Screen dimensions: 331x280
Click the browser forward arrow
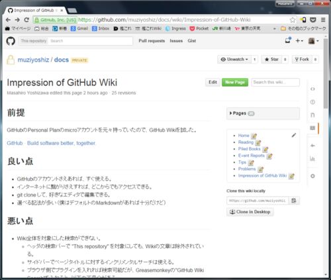point(17,20)
